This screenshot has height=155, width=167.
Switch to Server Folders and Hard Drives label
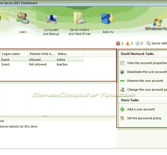click(80, 32)
